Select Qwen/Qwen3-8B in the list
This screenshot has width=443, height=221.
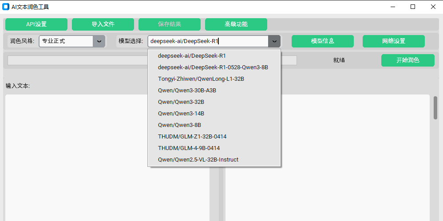point(214,125)
